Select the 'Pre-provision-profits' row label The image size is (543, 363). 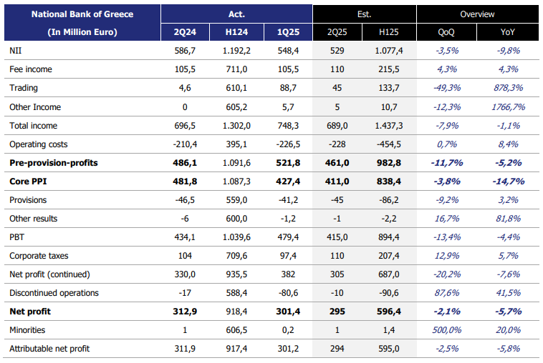54,163
